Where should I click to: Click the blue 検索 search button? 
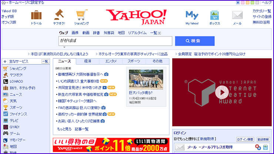(x=195, y=41)
